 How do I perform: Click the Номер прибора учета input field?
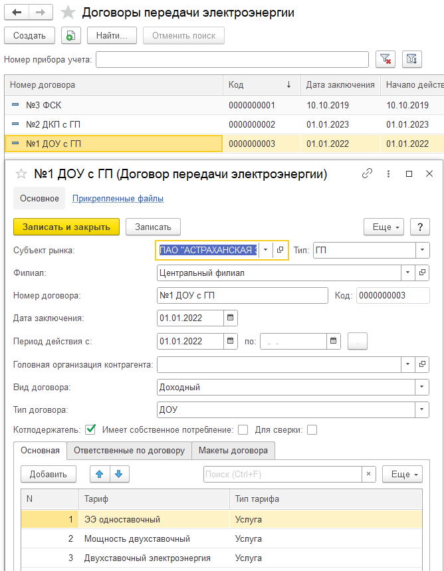click(x=232, y=60)
